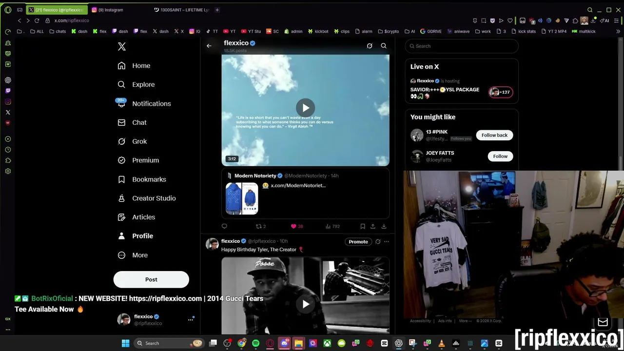624x351 pixels.
Task: Open the Opera easy setup menu
Action: (617, 20)
